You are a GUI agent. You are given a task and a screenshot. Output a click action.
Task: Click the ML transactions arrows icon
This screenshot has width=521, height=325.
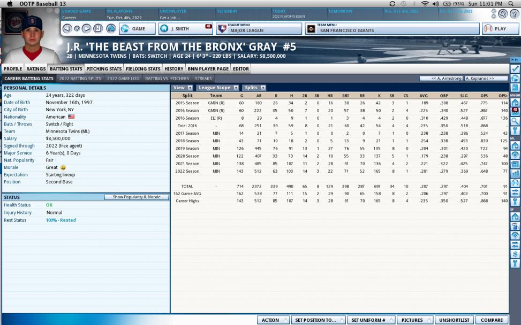pyautogui.click(x=515, y=192)
